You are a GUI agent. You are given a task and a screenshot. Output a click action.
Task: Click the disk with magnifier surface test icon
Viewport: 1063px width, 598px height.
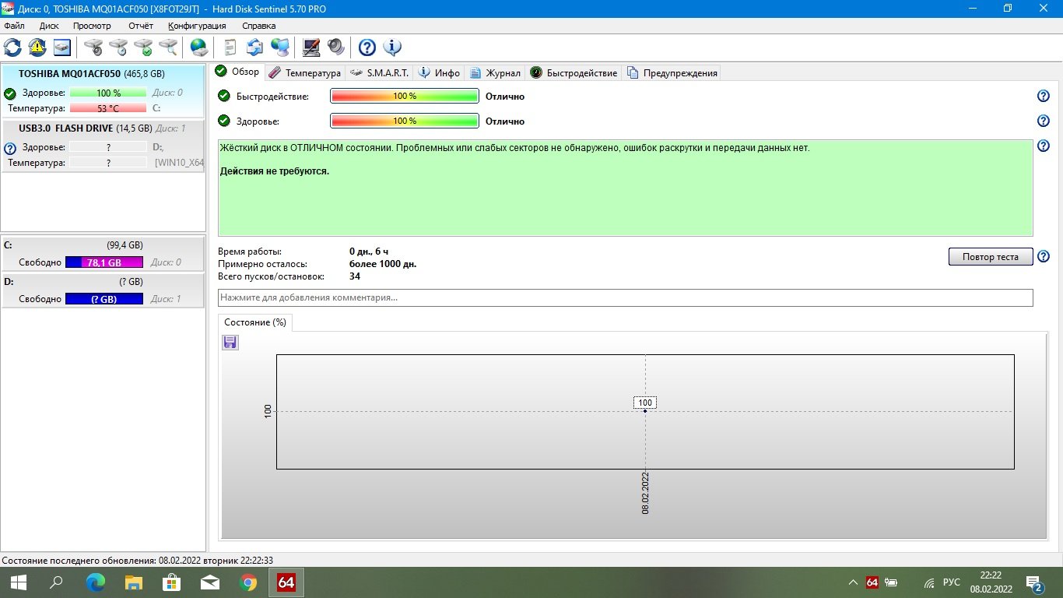(168, 47)
